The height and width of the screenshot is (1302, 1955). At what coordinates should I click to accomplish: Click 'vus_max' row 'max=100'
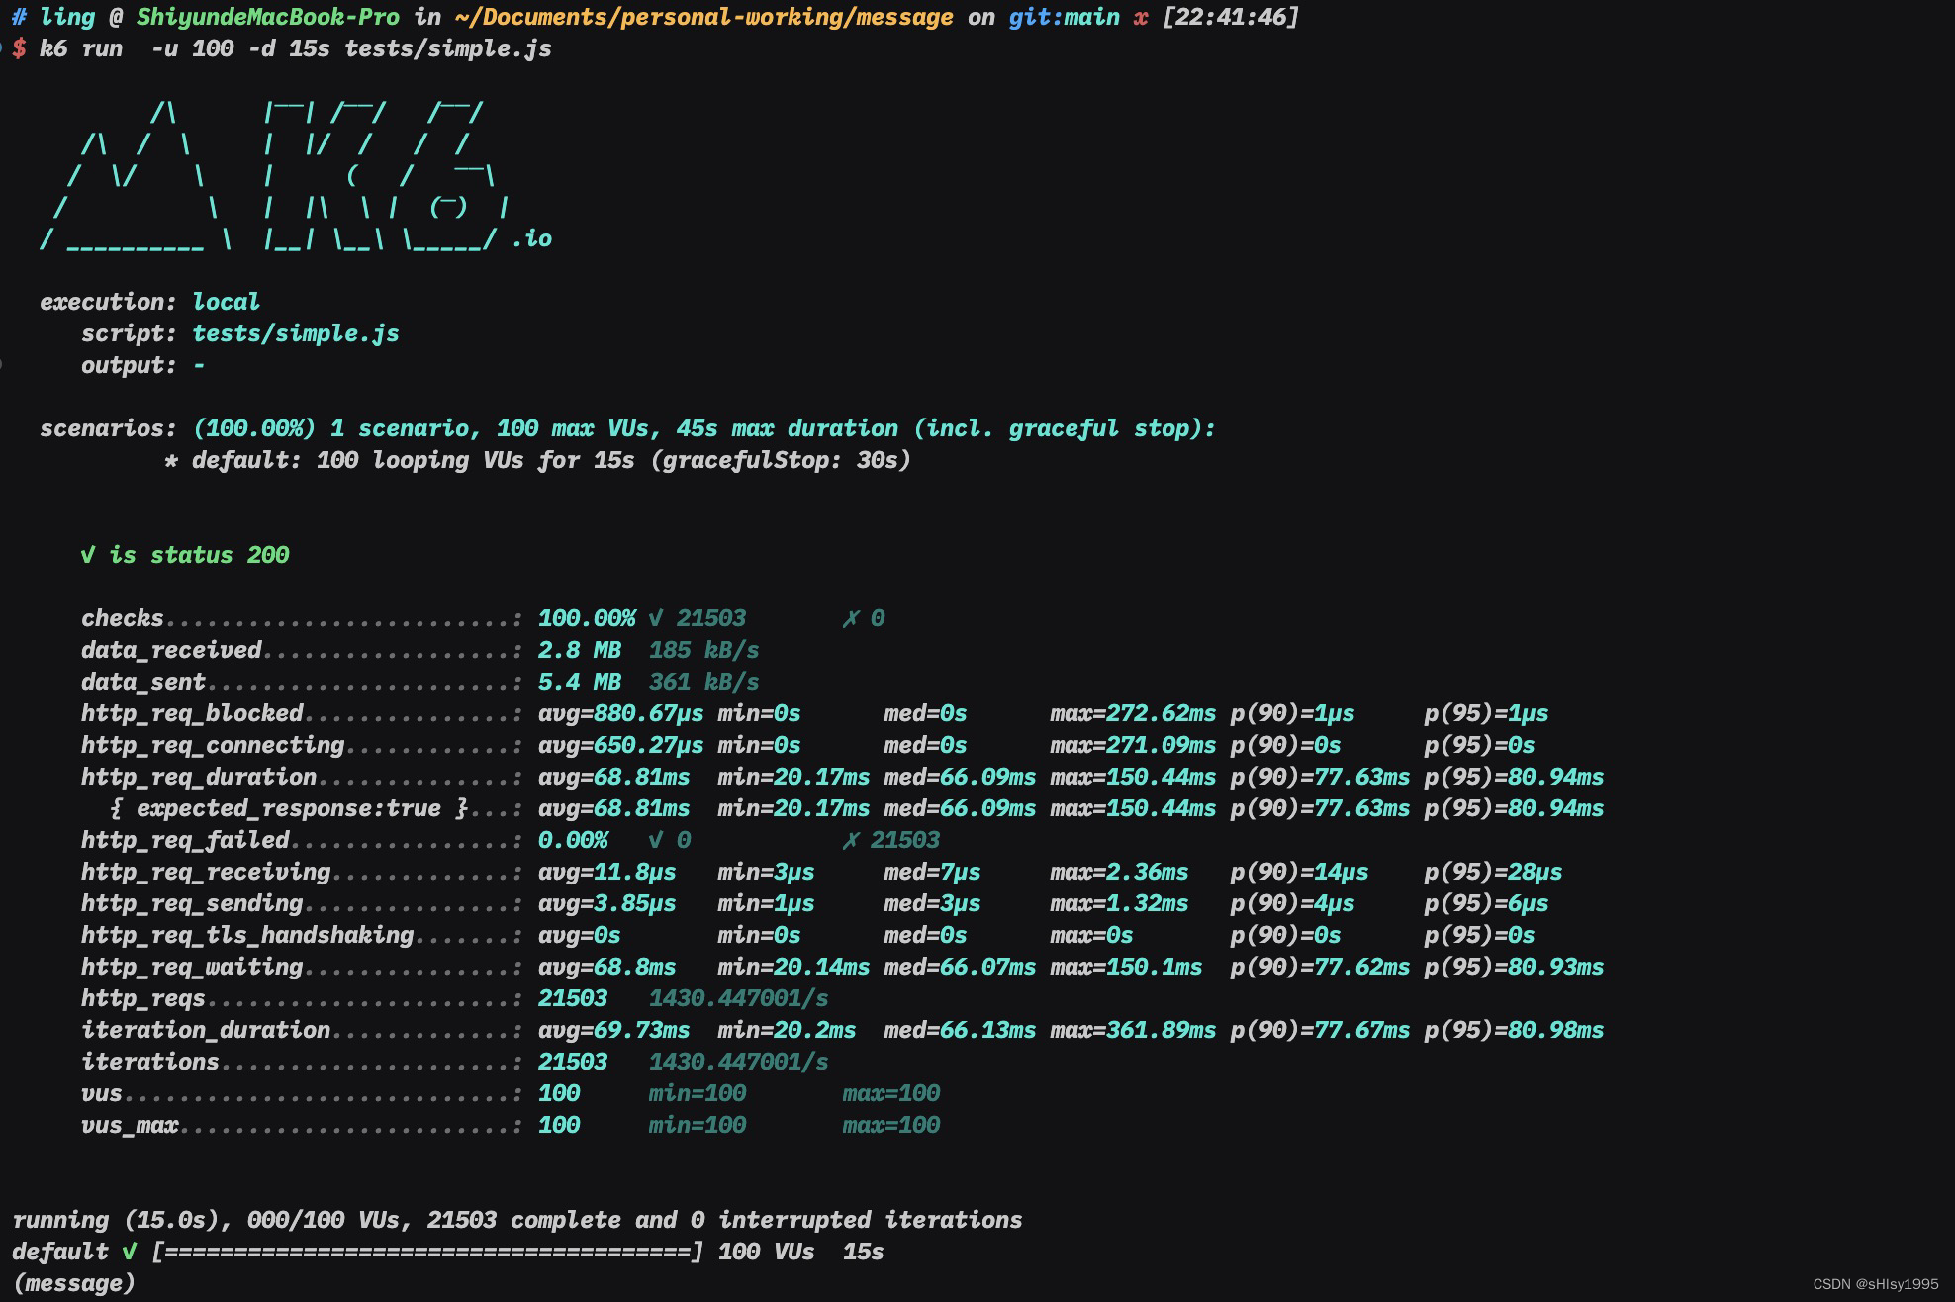[x=890, y=1125]
